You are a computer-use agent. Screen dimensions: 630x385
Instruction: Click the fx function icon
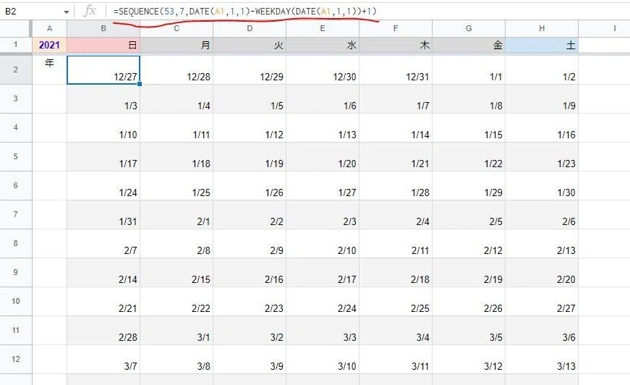click(x=90, y=12)
